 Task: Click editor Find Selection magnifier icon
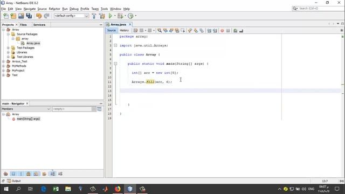point(160,31)
